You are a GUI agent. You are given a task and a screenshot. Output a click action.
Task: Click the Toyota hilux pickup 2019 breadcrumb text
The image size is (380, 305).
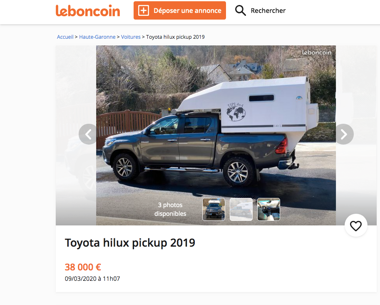(175, 37)
